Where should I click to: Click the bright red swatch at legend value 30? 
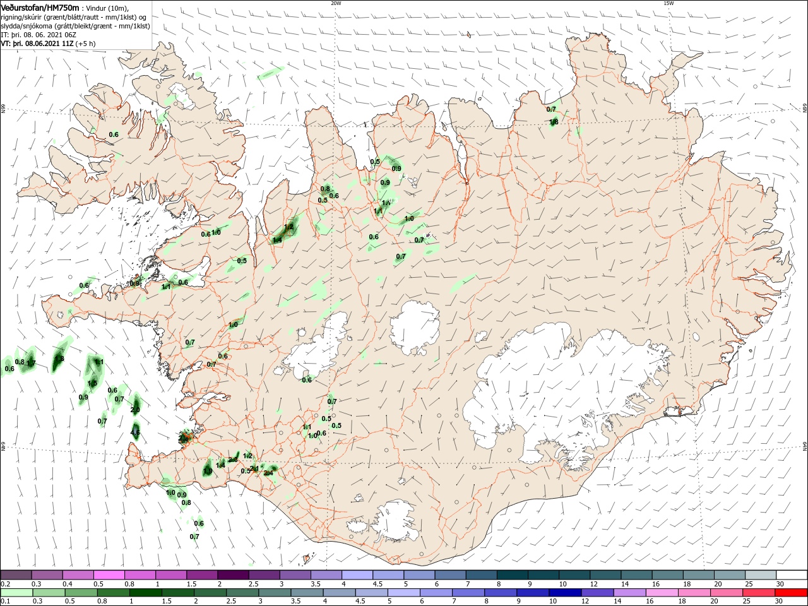tap(792, 593)
